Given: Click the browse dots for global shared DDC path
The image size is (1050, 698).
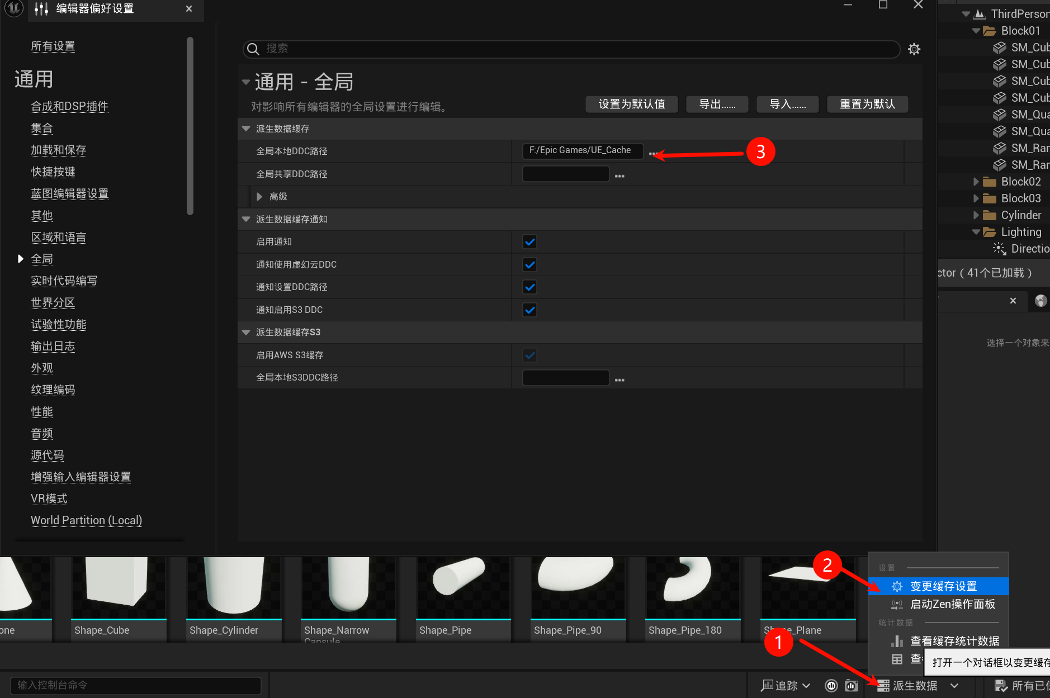Looking at the screenshot, I should tap(619, 176).
